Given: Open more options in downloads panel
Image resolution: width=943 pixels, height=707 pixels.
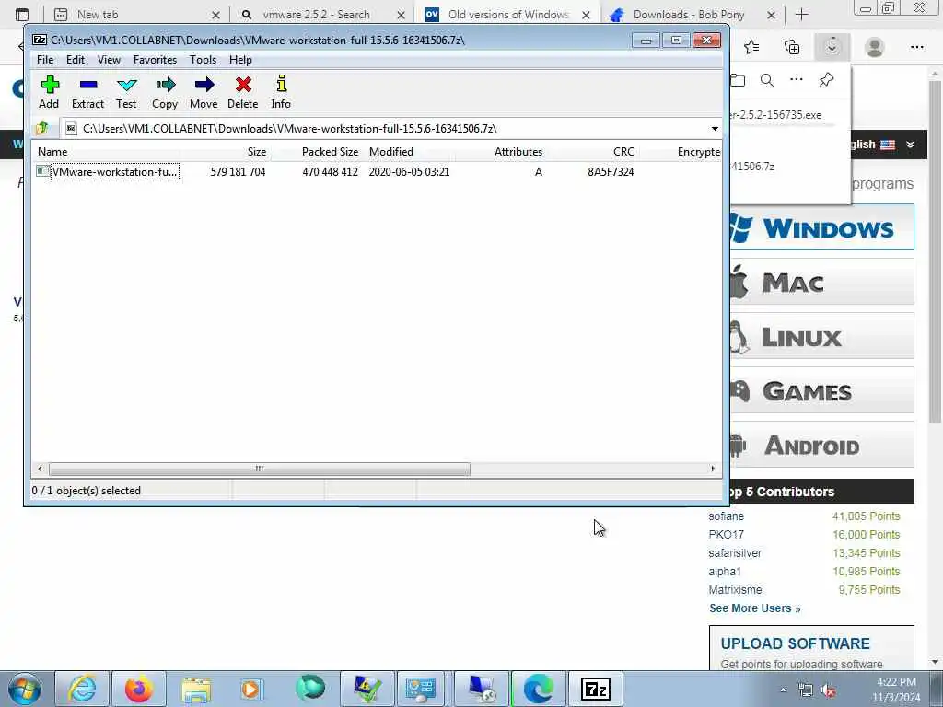Looking at the screenshot, I should 797,79.
